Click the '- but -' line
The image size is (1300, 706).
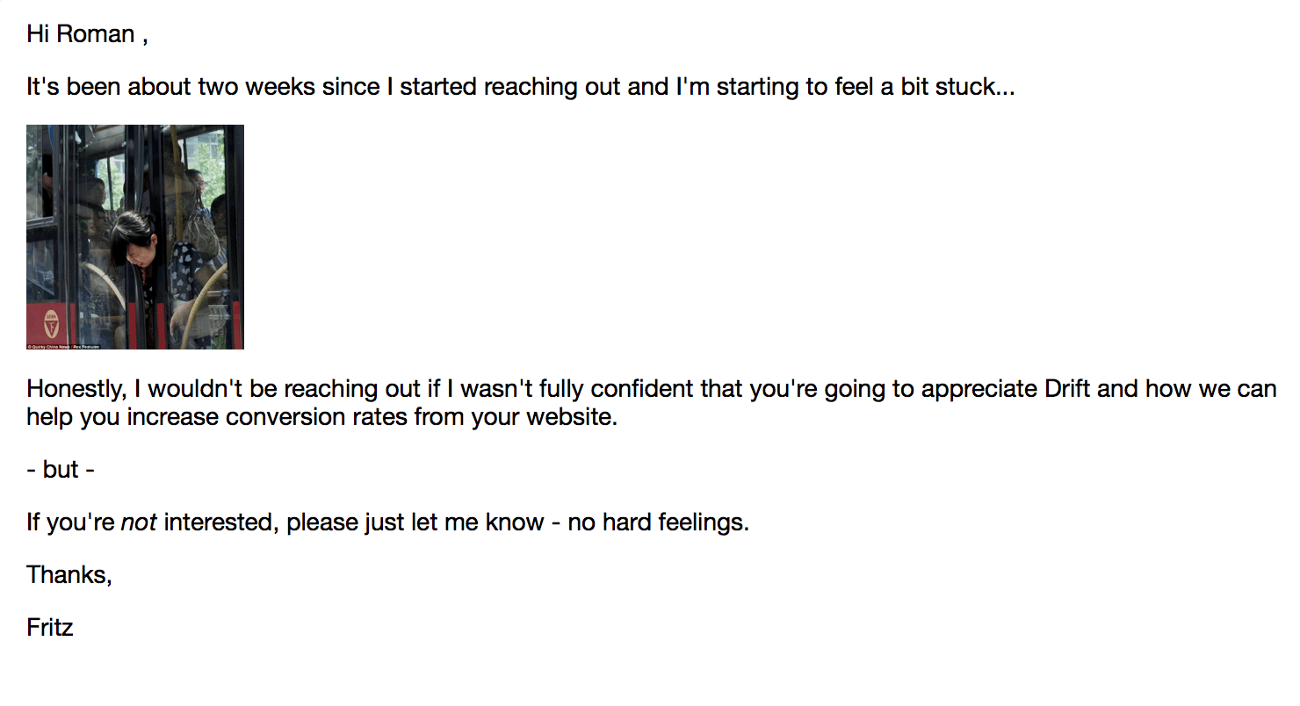[x=61, y=470]
